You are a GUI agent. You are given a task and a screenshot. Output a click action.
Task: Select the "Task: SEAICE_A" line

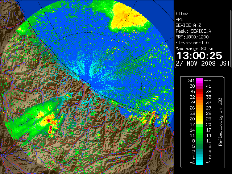point(193,31)
